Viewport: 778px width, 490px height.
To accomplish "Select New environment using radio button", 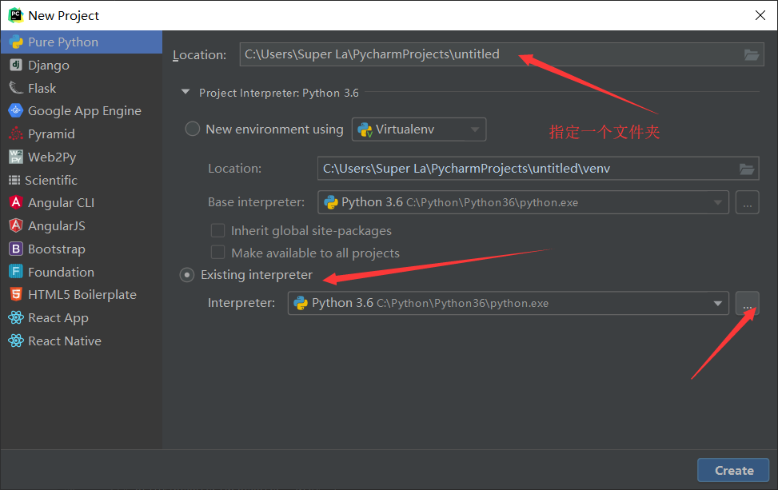I will click(193, 129).
